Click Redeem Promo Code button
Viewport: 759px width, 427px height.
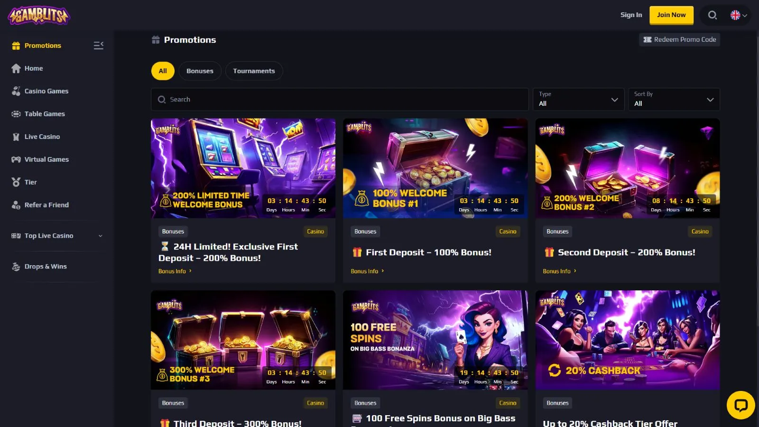coord(679,40)
